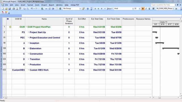Select the Est Finish Date column header

(x=113, y=21)
